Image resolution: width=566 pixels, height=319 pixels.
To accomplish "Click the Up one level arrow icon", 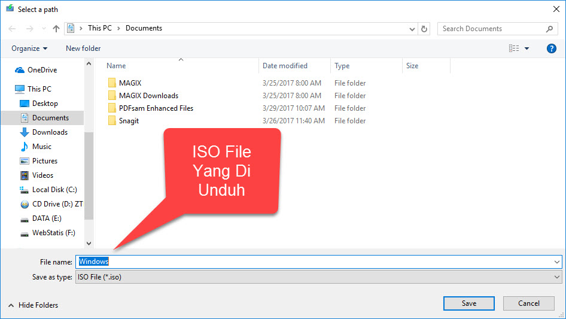I will coord(56,29).
